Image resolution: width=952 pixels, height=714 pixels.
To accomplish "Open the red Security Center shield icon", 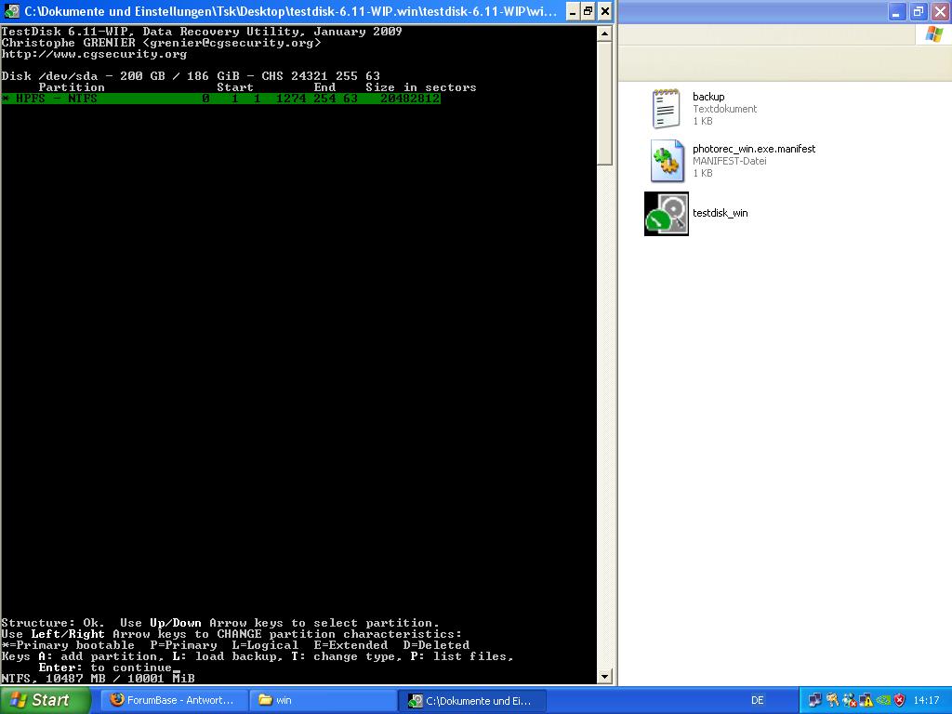I will pyautogui.click(x=899, y=700).
